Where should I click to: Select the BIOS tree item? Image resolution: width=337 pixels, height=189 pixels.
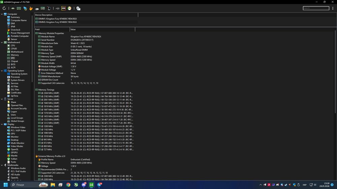click(x=13, y=64)
